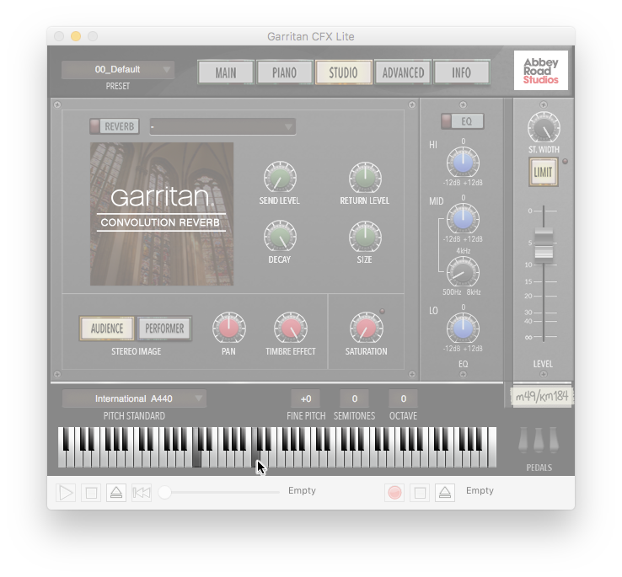Switch to the Advanced tab

pos(403,72)
